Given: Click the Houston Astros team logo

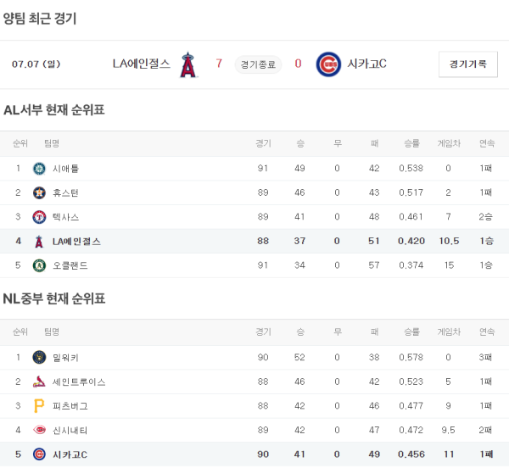Looking at the screenshot, I should 38,193.
